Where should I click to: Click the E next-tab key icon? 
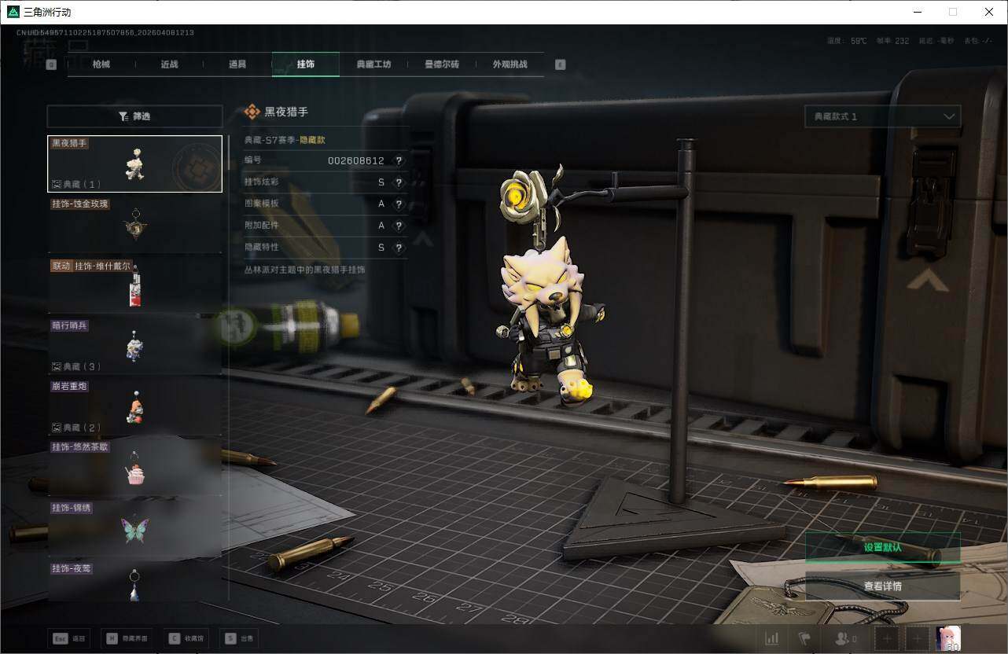(560, 65)
